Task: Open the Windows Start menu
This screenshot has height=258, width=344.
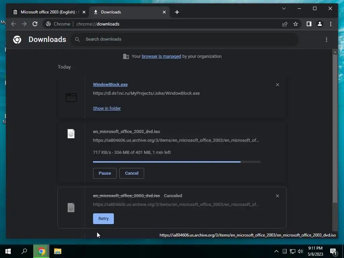Action: point(8,251)
